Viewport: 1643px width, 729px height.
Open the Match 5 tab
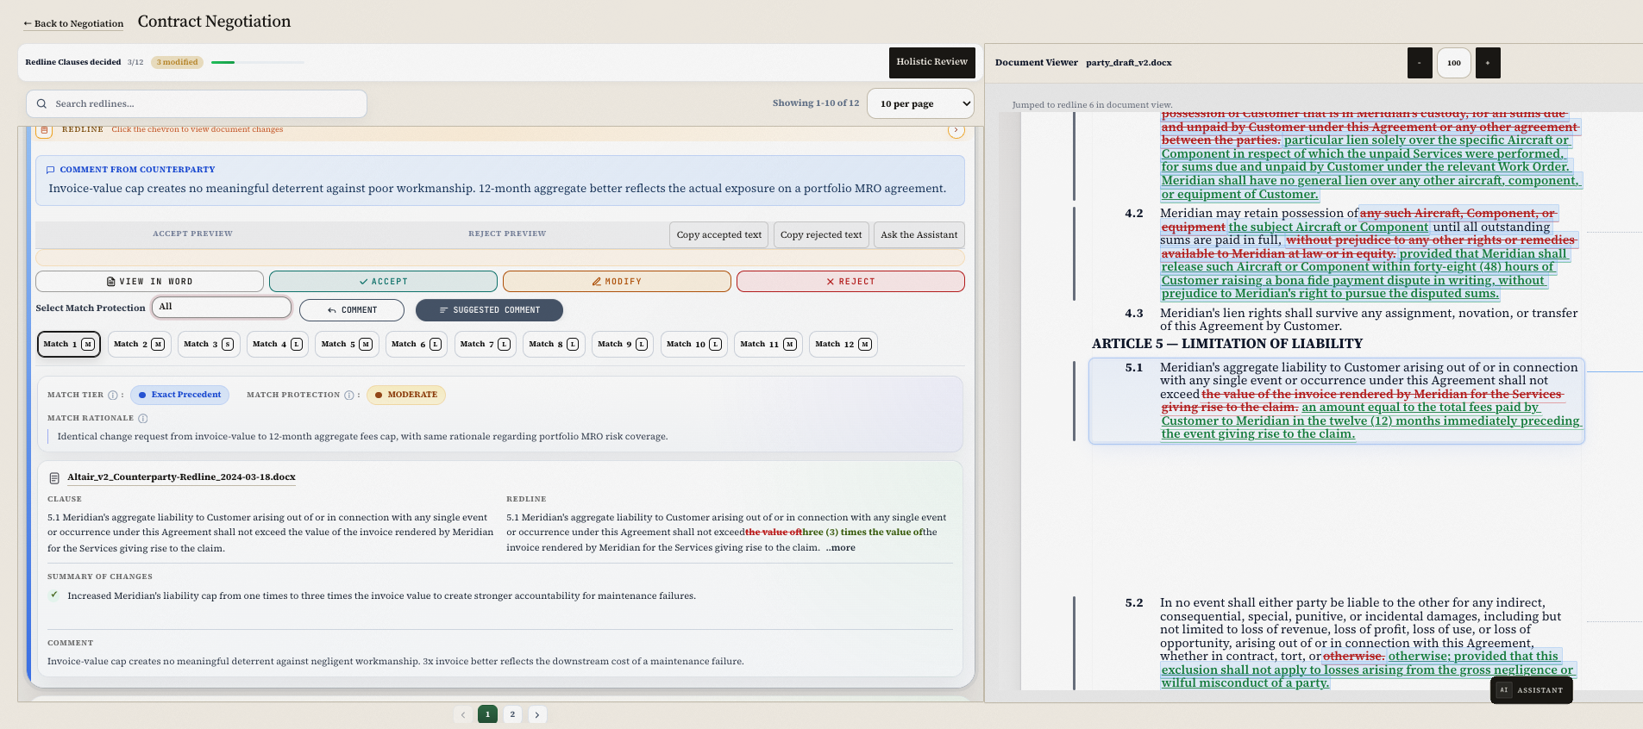coord(347,345)
